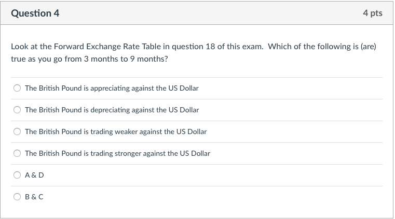
Task: Pick the 'A & D' radio button
Action: (17, 176)
